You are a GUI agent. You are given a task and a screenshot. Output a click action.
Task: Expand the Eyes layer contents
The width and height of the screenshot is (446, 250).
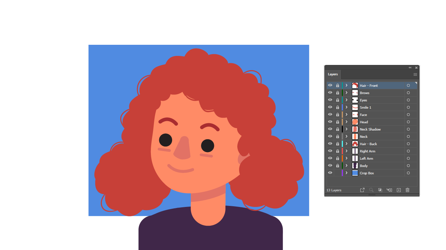(x=346, y=100)
